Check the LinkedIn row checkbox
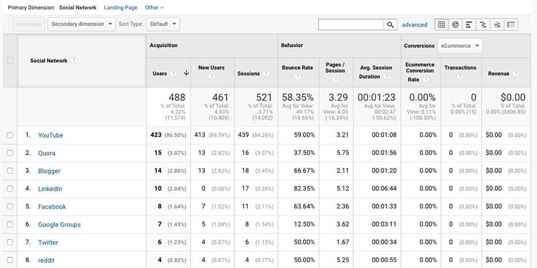This screenshot has height=268, width=537. [x=10, y=189]
